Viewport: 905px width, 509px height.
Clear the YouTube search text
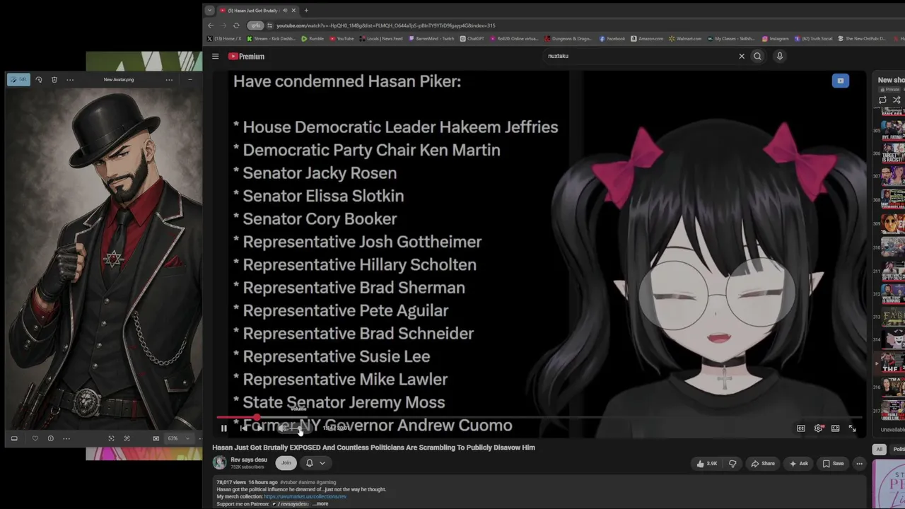pos(742,56)
